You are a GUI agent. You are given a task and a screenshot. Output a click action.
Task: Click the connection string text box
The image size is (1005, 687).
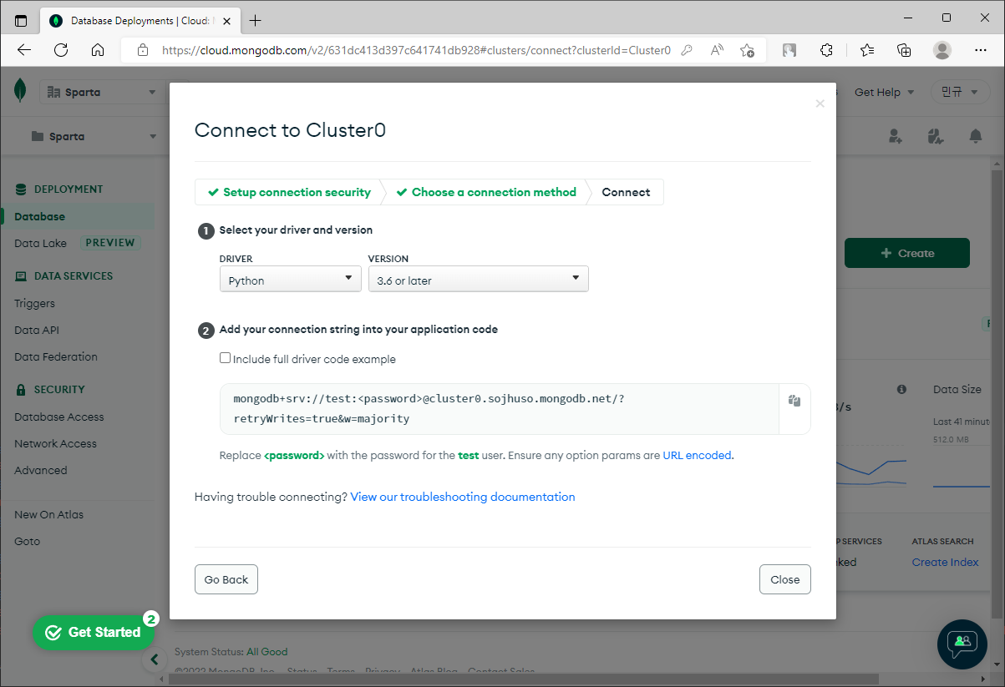point(500,409)
